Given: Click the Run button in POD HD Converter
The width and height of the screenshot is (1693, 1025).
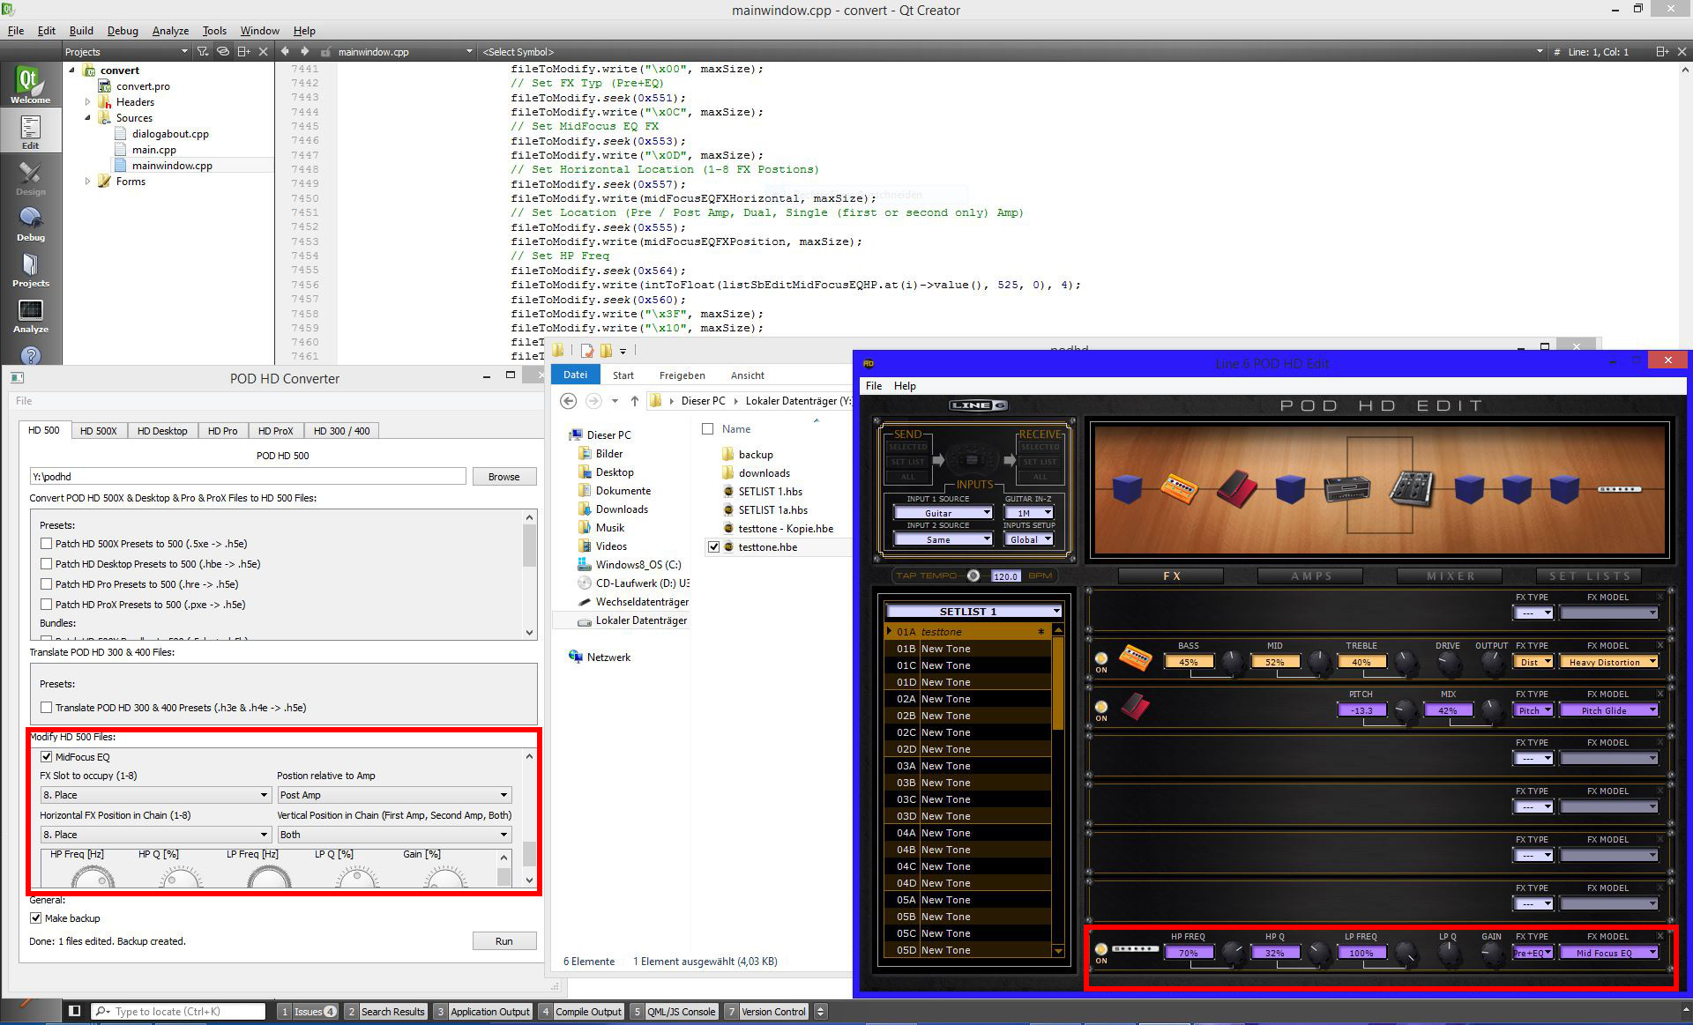Looking at the screenshot, I should (x=503, y=941).
